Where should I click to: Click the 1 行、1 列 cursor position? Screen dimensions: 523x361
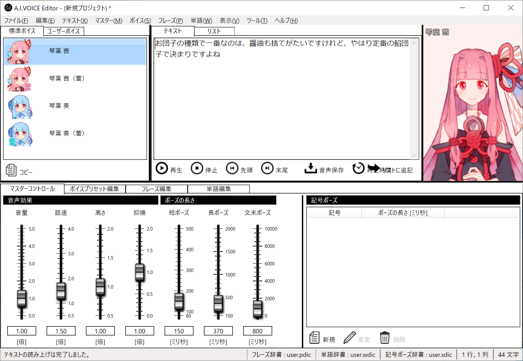(475, 354)
